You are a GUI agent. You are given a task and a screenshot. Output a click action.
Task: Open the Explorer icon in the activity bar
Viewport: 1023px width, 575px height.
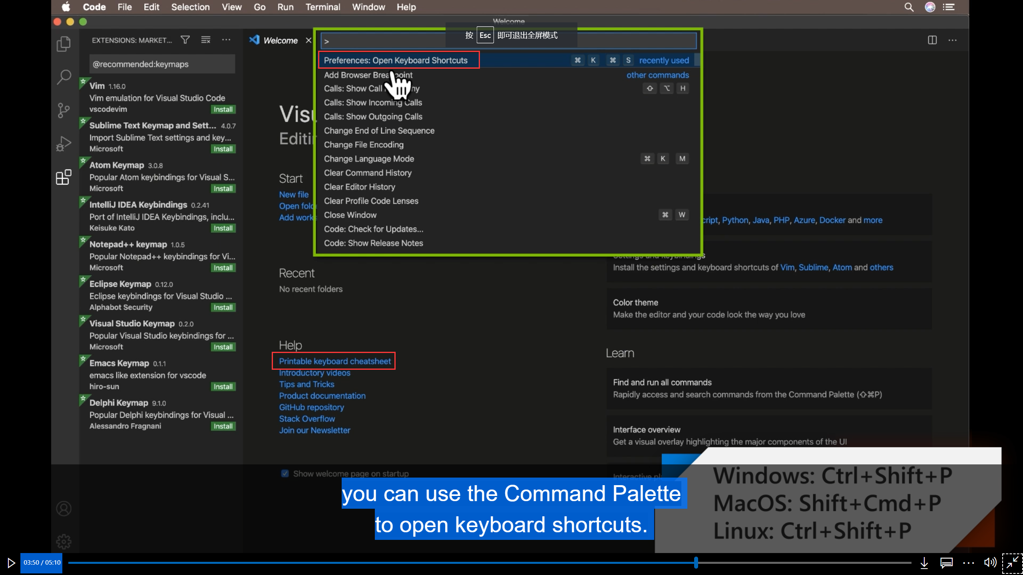coord(64,44)
